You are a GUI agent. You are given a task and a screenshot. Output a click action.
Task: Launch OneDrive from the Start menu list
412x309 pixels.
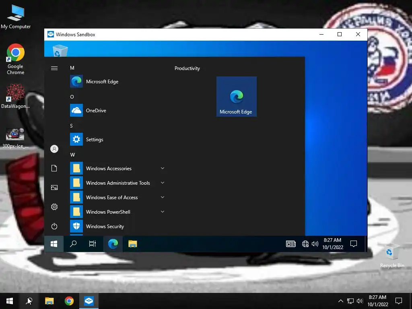pyautogui.click(x=118, y=110)
